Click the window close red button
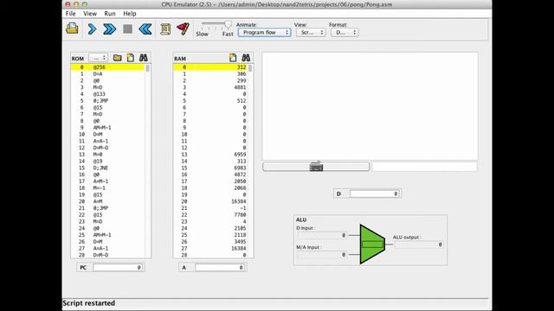Image resolution: width=554 pixels, height=311 pixels. tap(68, 4)
